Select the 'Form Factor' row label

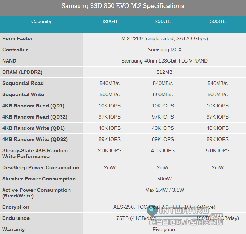[x=17, y=38]
